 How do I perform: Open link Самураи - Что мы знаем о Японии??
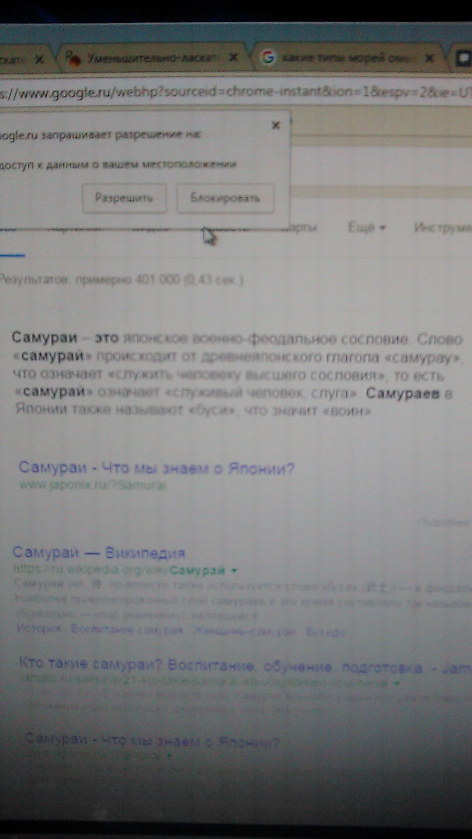point(156,468)
